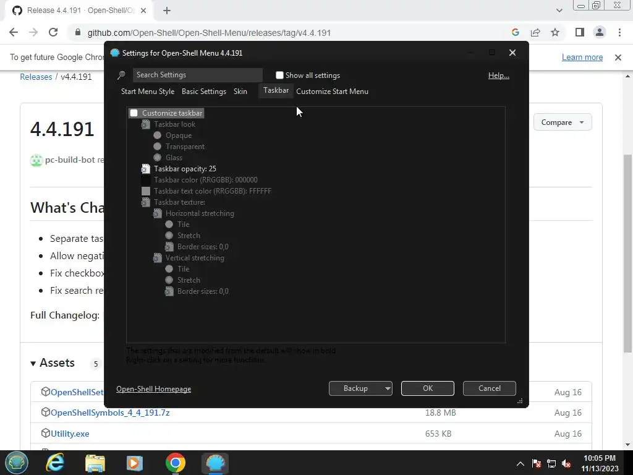Open the Compare dropdown on GitHub page
The image size is (633, 475).
(563, 122)
